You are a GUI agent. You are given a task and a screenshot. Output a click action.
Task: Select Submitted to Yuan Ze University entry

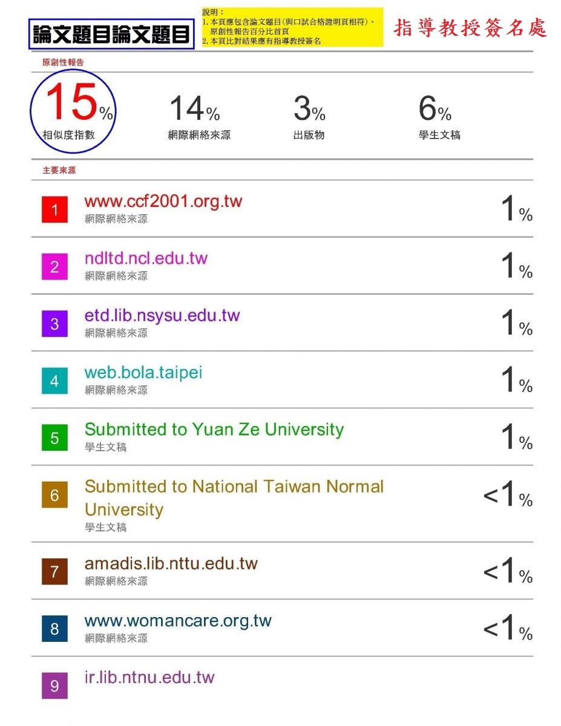[214, 430]
